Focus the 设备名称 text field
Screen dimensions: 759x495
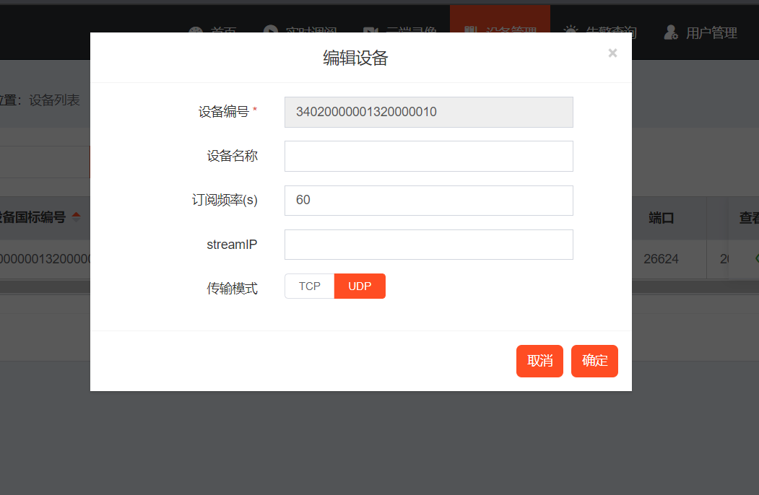coord(428,156)
